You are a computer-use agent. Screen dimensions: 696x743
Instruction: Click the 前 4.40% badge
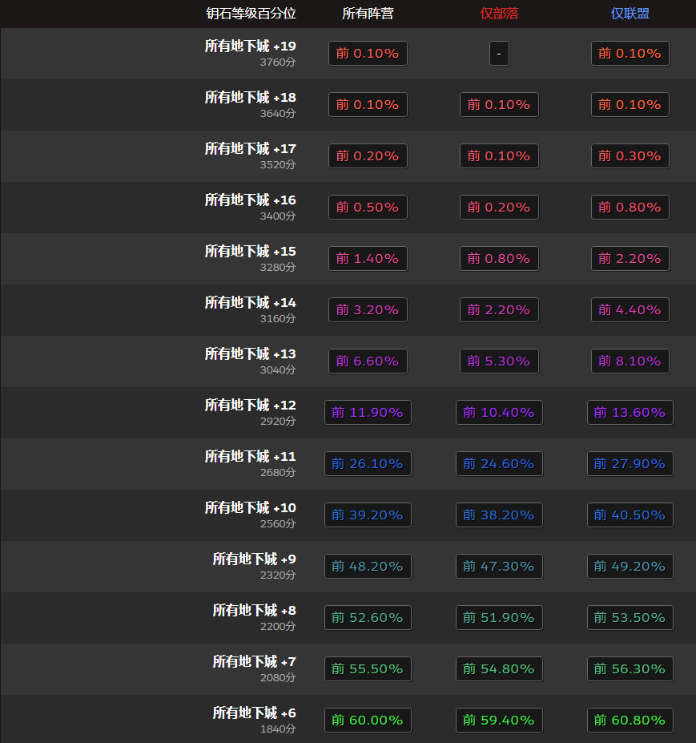coord(630,310)
